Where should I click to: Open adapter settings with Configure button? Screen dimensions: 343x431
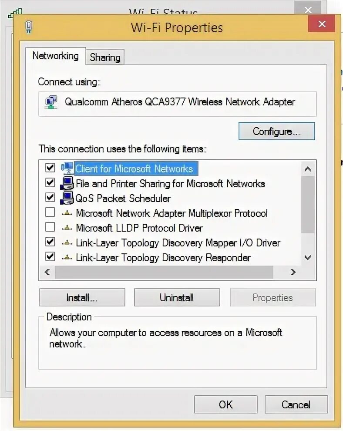(276, 131)
